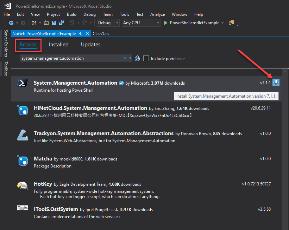Image resolution: width=289 pixels, height=230 pixels.
Task: Install System.Management.Automation via download arrow
Action: click(276, 83)
